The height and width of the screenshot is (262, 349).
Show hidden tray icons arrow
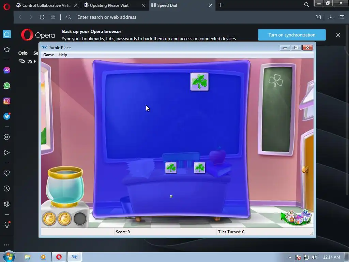[290, 257]
